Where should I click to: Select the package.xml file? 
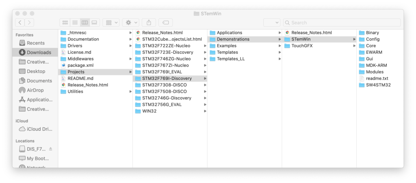(x=80, y=65)
